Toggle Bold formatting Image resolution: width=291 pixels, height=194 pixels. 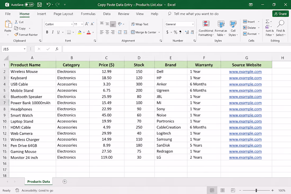click(47, 32)
